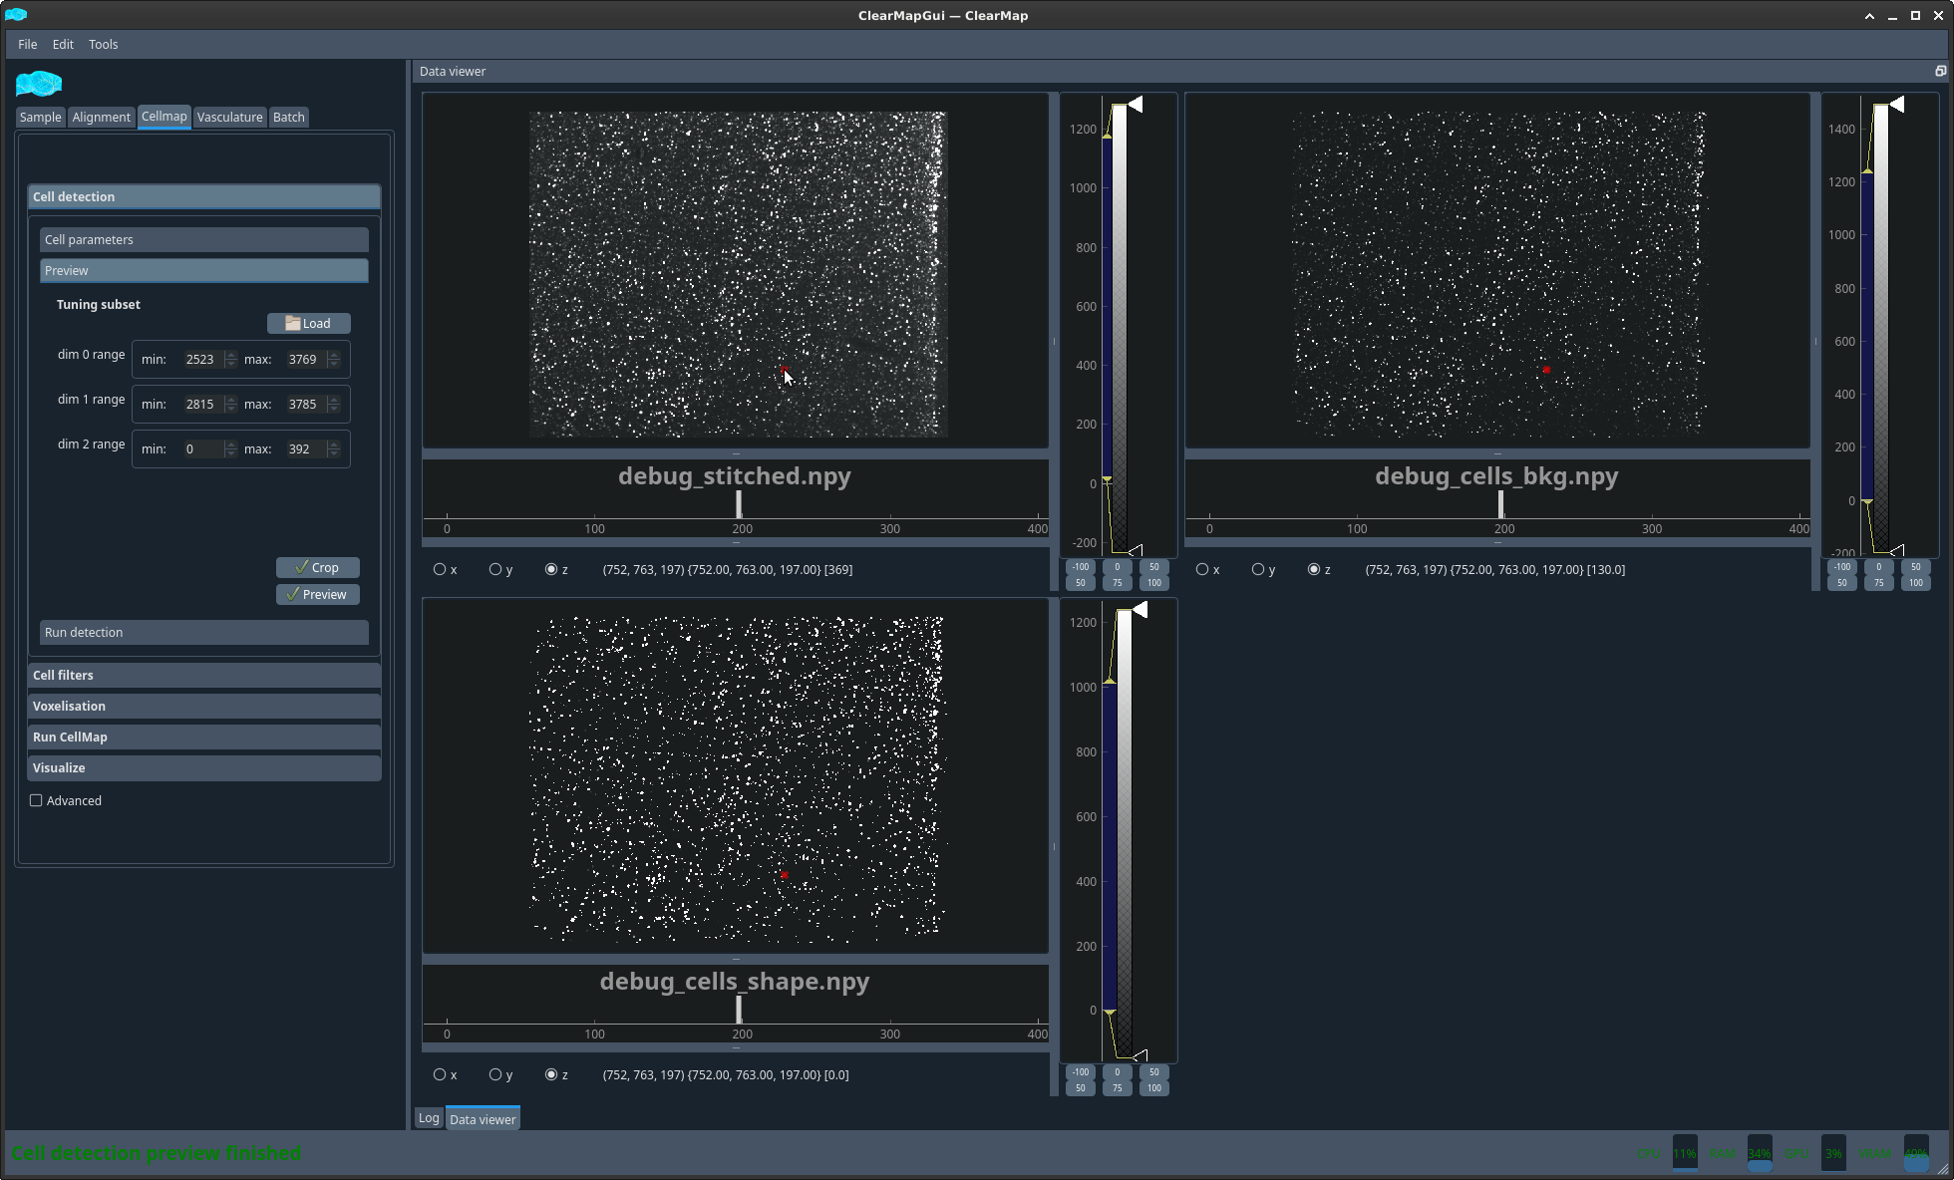Screen dimensions: 1954x1180
Task: Click the debug_cells_shape z-slice slider handle
Action: [739, 1010]
